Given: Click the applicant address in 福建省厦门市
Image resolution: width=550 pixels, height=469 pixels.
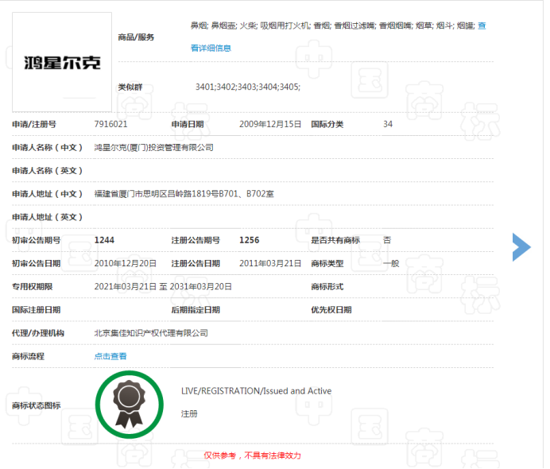Looking at the screenshot, I should click(184, 193).
